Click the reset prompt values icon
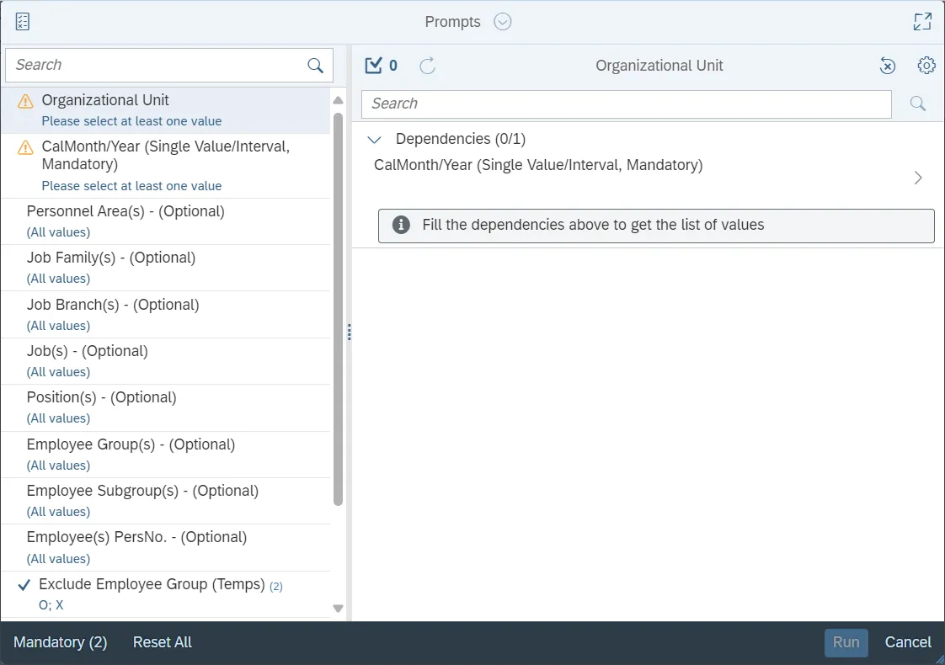 [887, 66]
